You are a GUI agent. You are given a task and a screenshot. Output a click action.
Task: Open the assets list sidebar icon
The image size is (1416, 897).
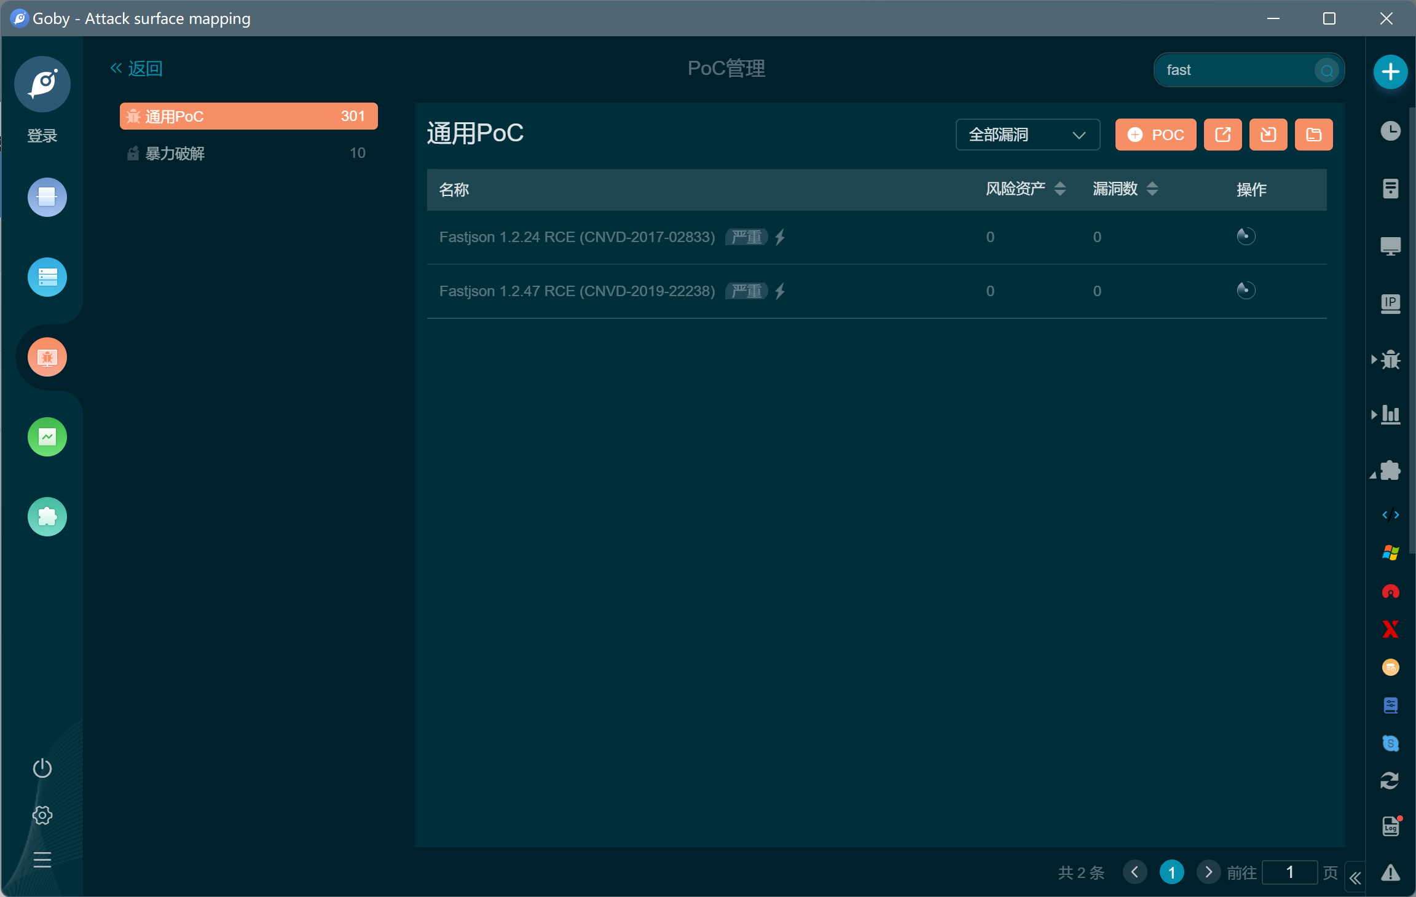pyautogui.click(x=47, y=277)
